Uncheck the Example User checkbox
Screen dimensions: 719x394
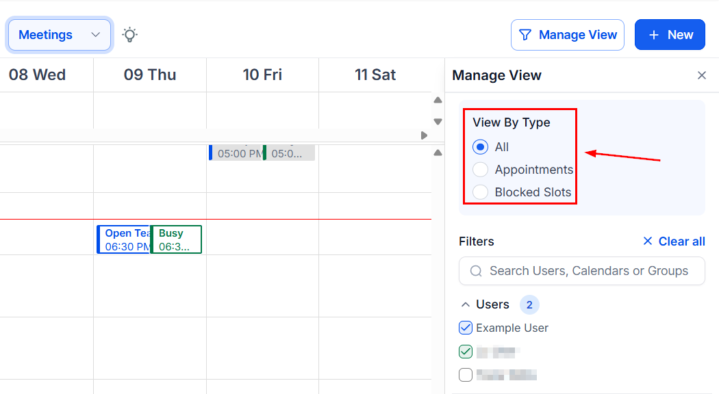coord(466,328)
